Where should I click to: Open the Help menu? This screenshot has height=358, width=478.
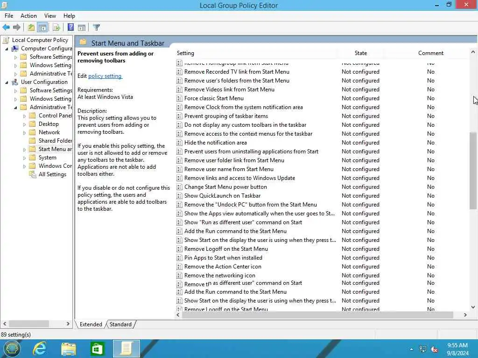(x=69, y=16)
